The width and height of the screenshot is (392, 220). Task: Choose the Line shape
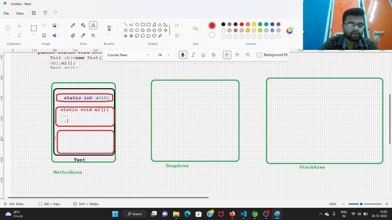tap(126, 24)
